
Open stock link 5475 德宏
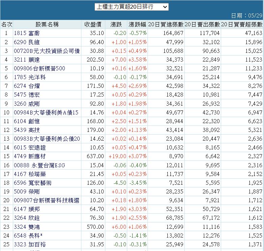(27, 95)
